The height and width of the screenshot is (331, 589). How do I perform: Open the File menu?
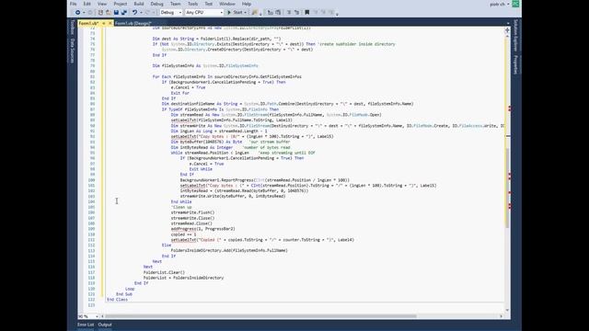click(x=74, y=4)
